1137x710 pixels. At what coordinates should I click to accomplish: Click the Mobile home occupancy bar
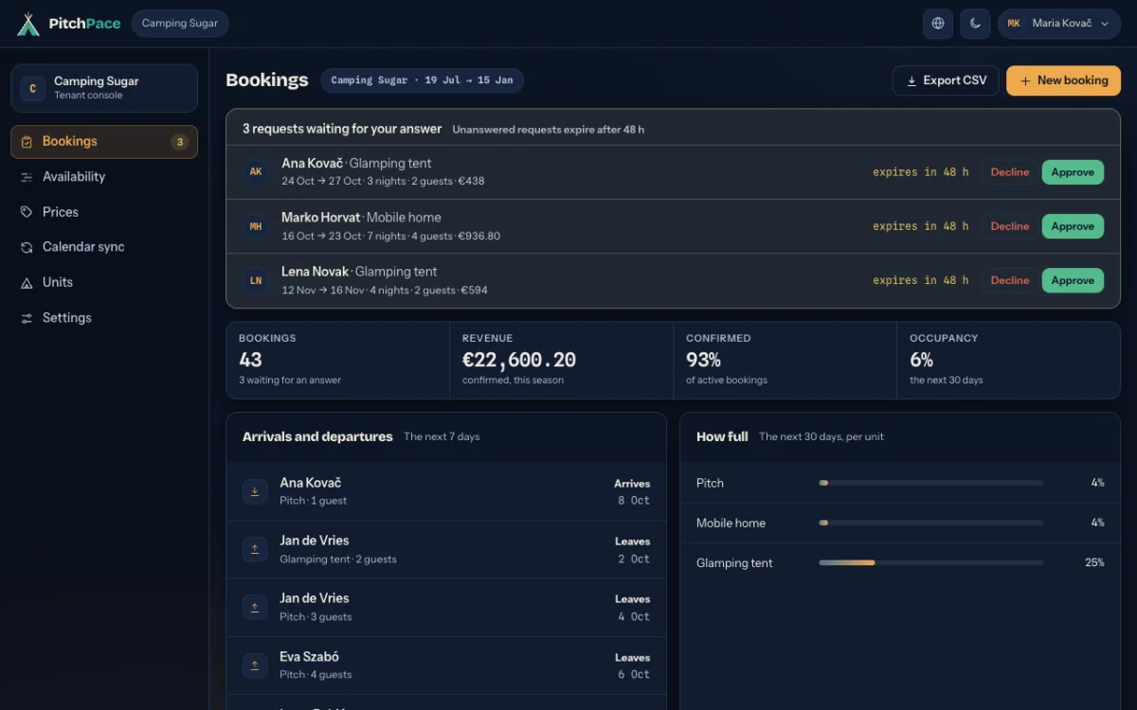point(931,523)
